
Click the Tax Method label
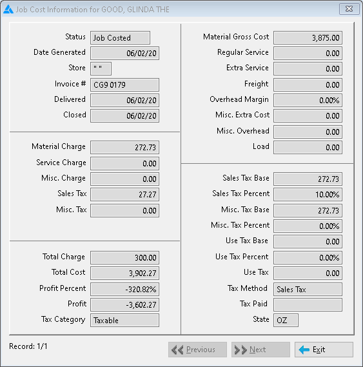pos(248,288)
